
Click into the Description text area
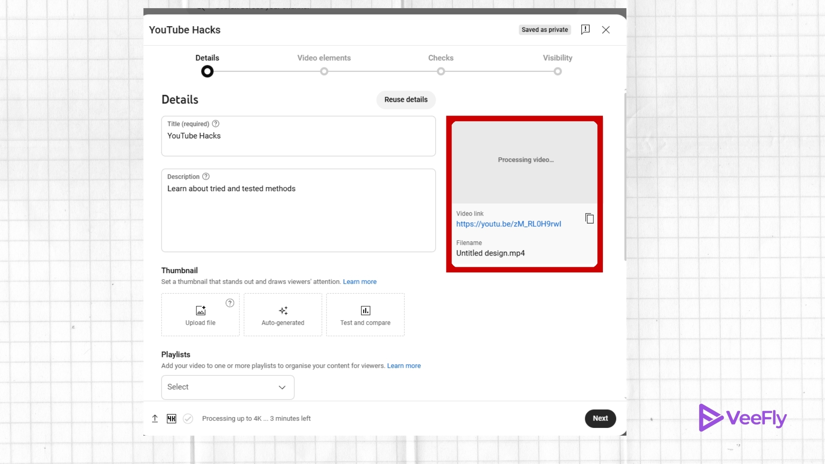click(x=299, y=211)
